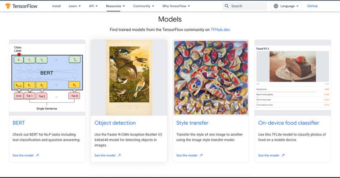Follow the TFHub.dev link

pos(220,30)
